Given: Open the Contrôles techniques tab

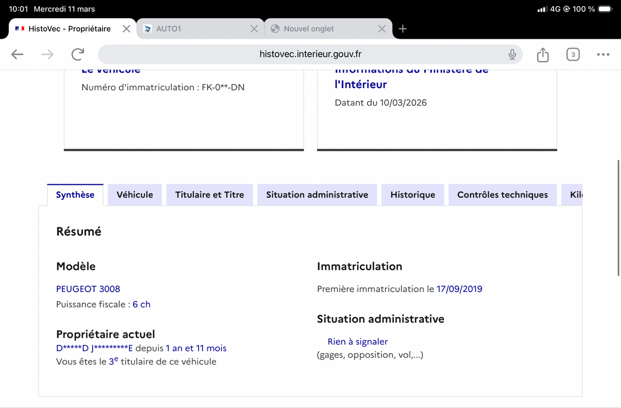Looking at the screenshot, I should pos(502,195).
